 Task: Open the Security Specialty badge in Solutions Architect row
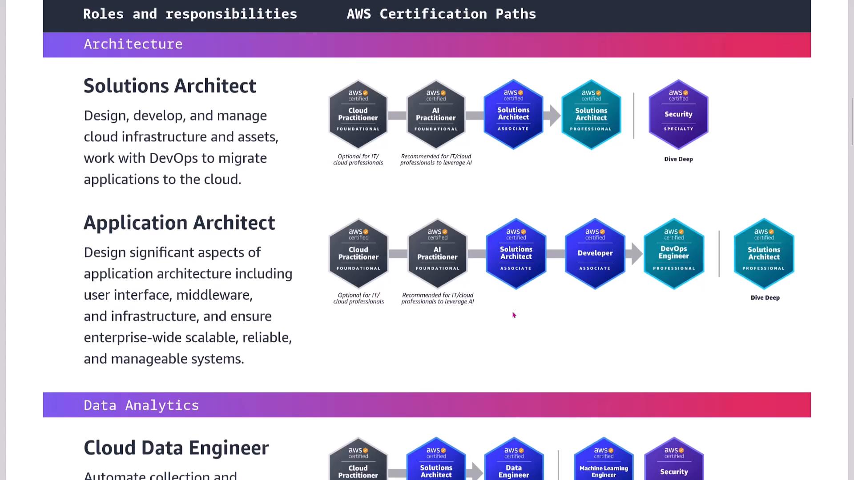click(x=678, y=115)
